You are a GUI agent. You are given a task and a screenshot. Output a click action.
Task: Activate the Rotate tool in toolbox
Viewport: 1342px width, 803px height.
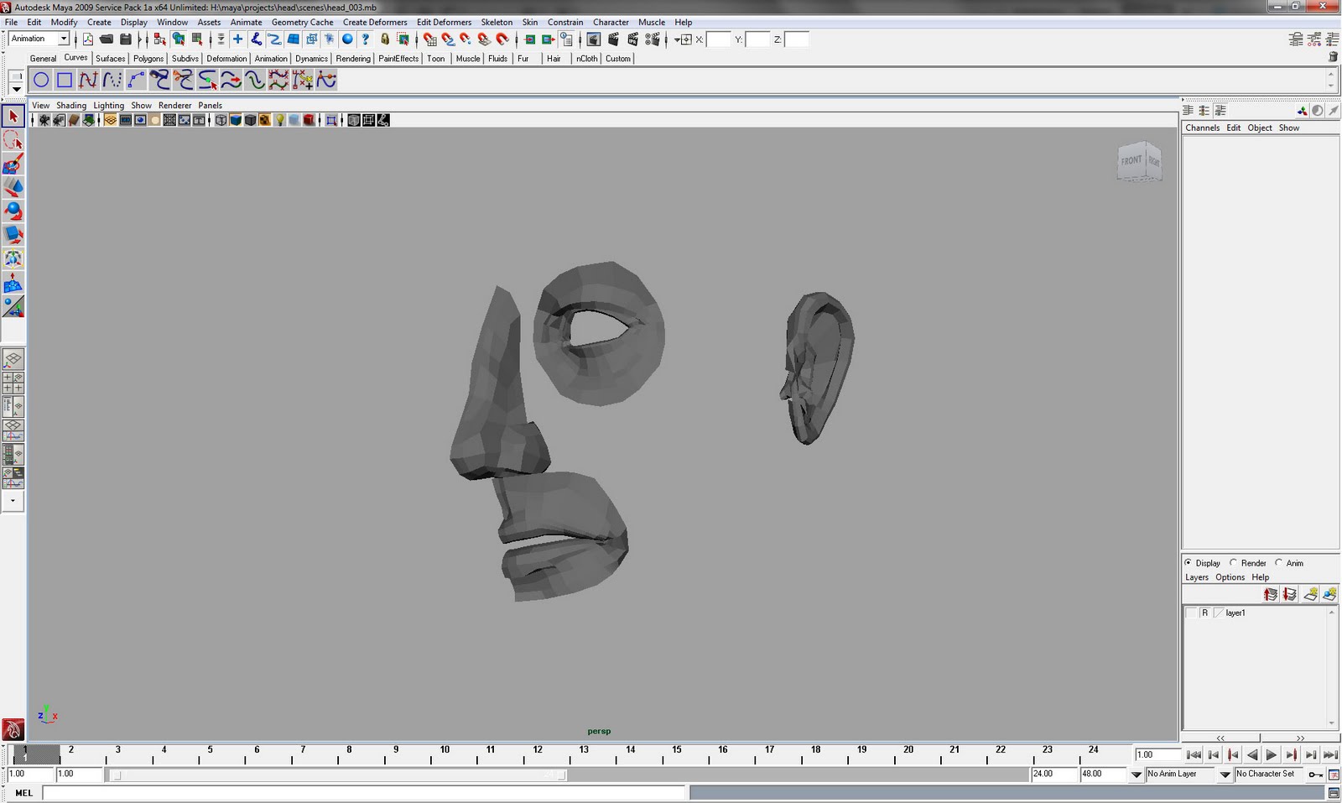(13, 211)
